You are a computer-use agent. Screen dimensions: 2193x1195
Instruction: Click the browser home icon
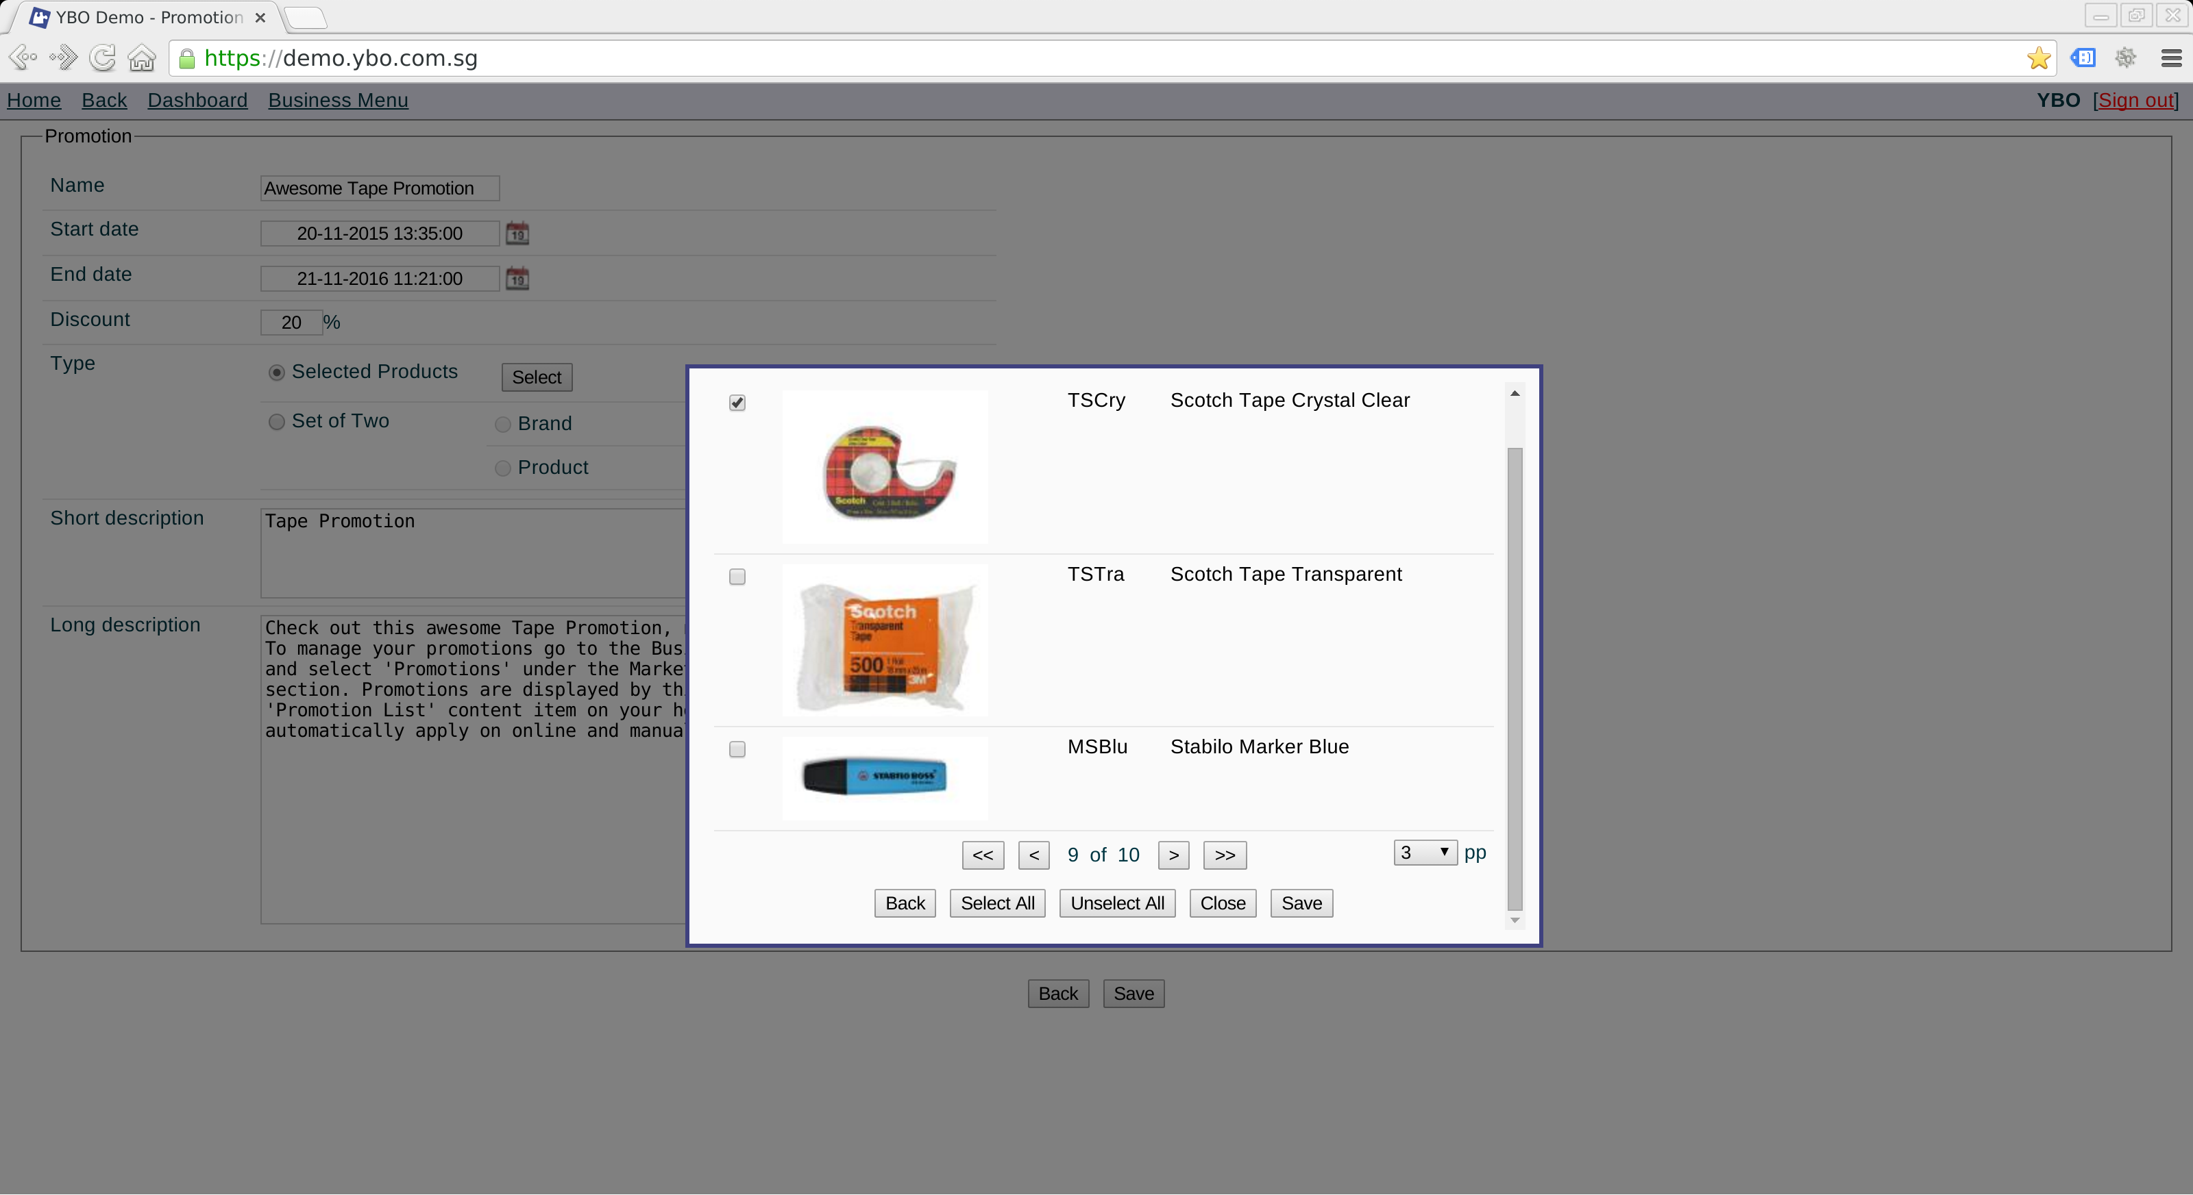tap(141, 58)
